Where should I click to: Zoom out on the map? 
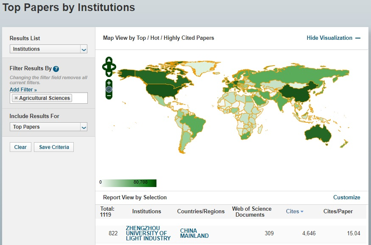tap(109, 96)
